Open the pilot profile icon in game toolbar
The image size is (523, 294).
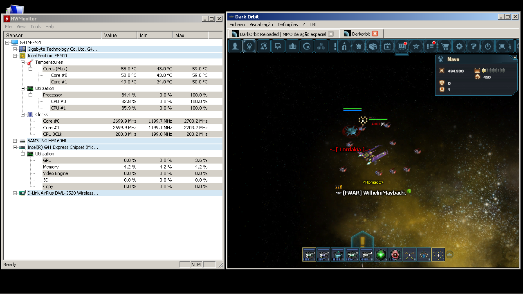click(x=235, y=46)
